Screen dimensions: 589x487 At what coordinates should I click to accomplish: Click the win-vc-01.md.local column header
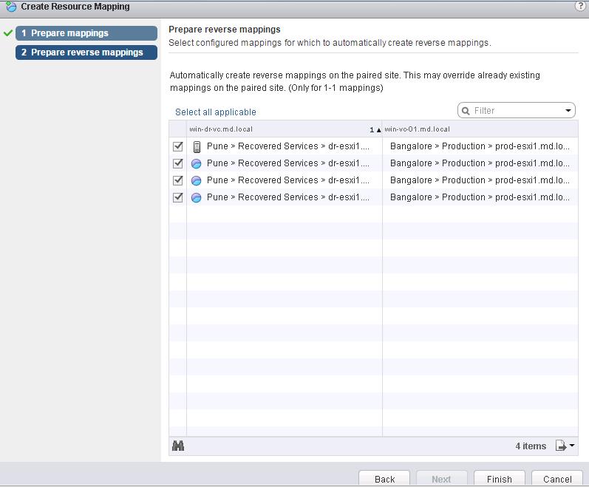coord(480,129)
